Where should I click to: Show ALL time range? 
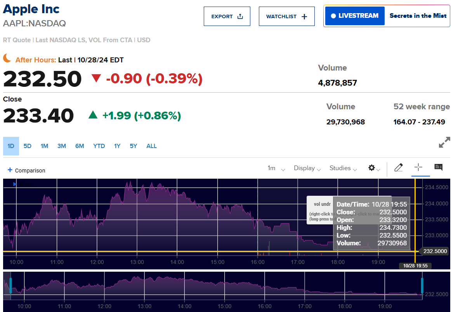click(x=152, y=146)
